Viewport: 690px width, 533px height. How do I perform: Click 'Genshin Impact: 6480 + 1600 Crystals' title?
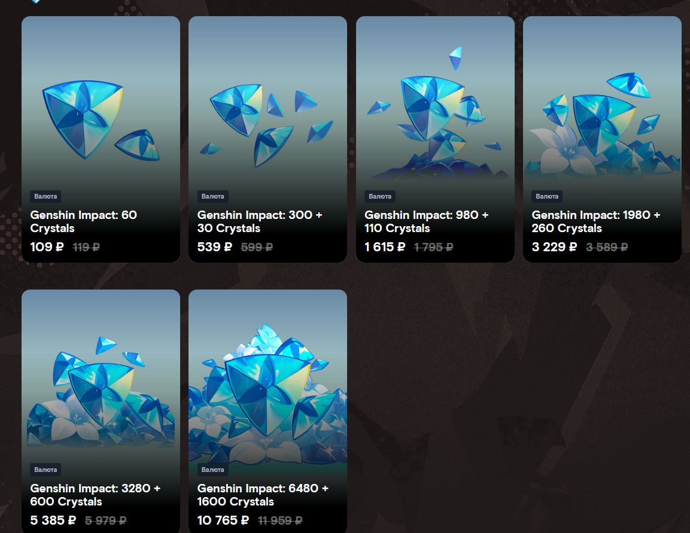(263, 495)
